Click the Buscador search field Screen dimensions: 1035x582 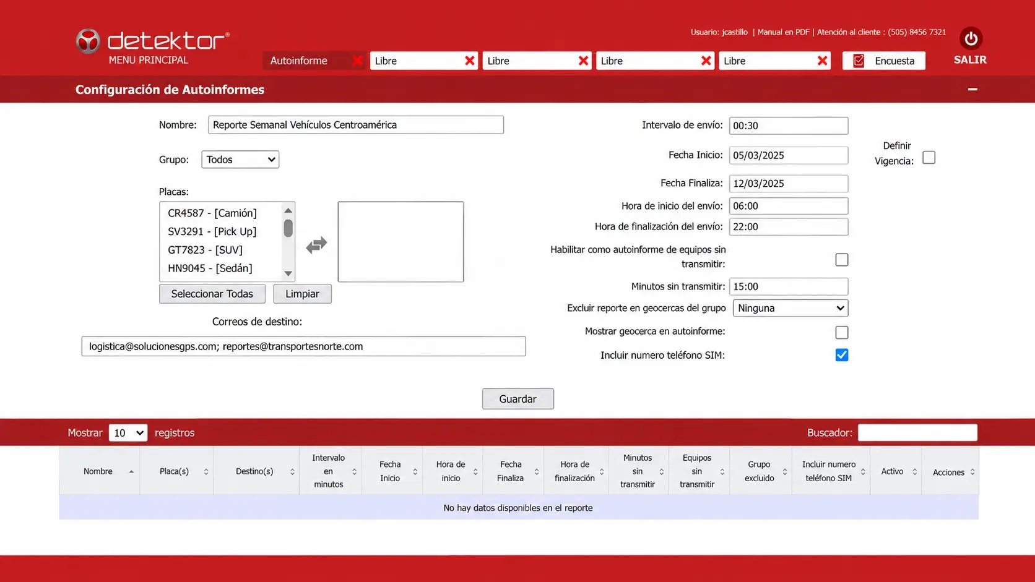tap(917, 433)
